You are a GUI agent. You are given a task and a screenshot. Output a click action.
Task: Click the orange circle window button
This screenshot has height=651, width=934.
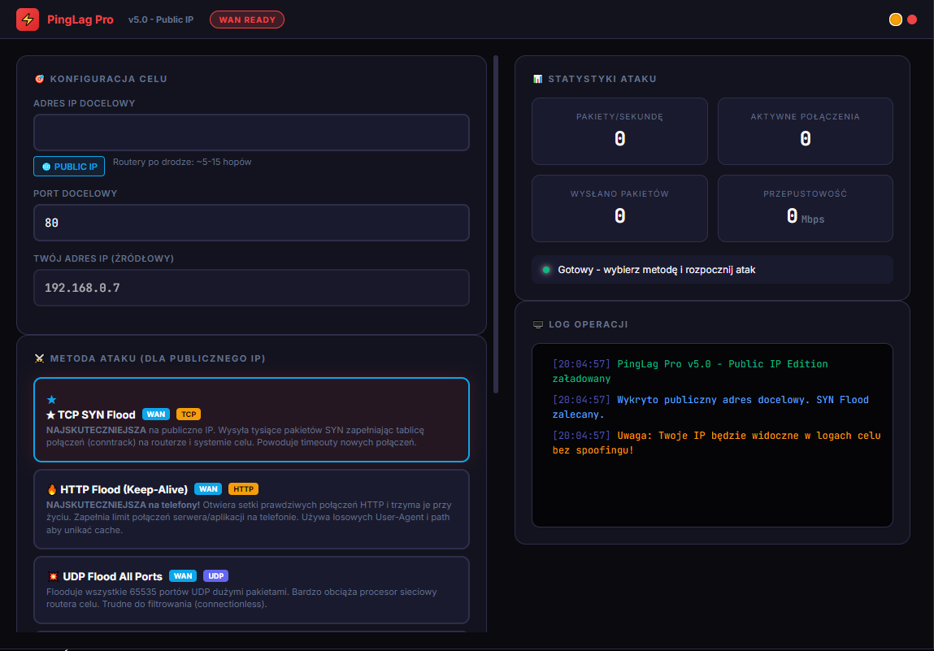[895, 20]
